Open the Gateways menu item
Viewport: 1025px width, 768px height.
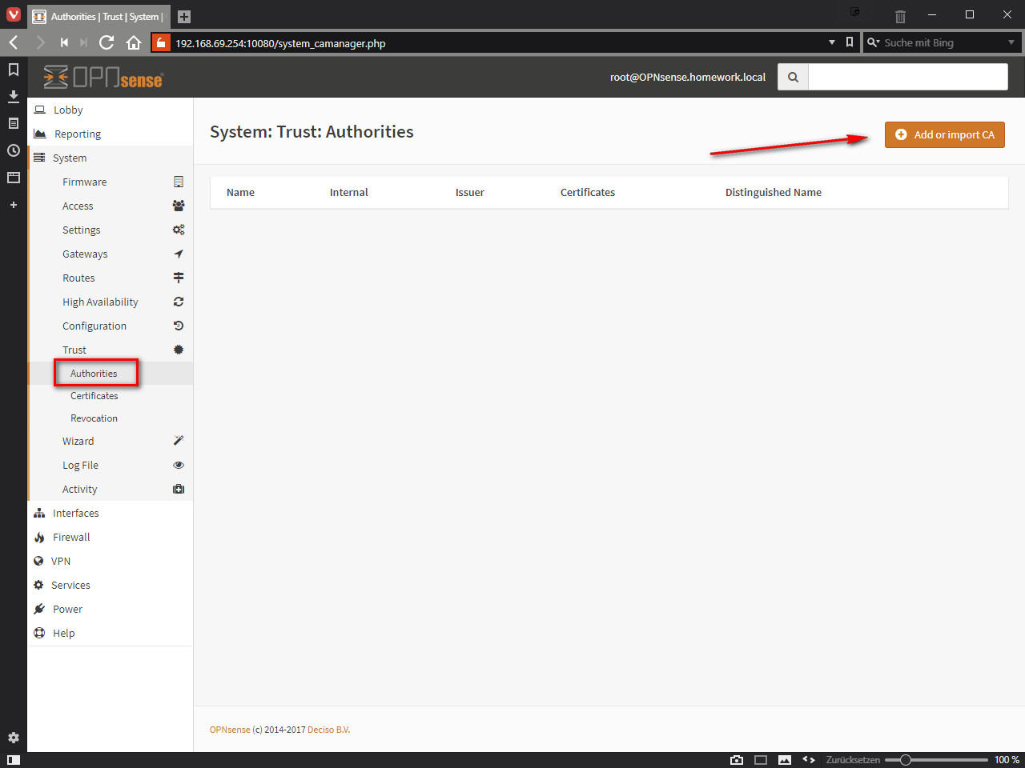pyautogui.click(x=85, y=254)
